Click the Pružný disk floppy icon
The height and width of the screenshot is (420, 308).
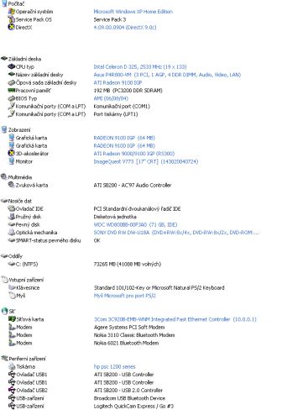click(x=12, y=217)
